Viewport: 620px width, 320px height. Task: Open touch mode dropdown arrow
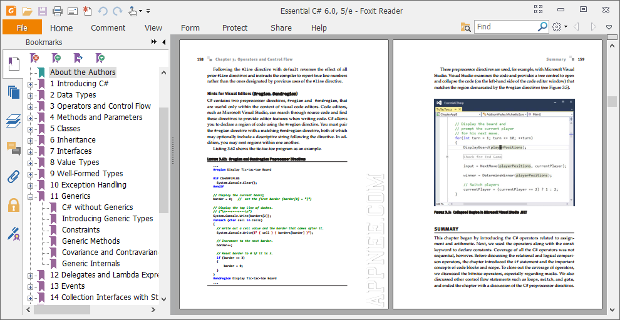[x=141, y=11]
